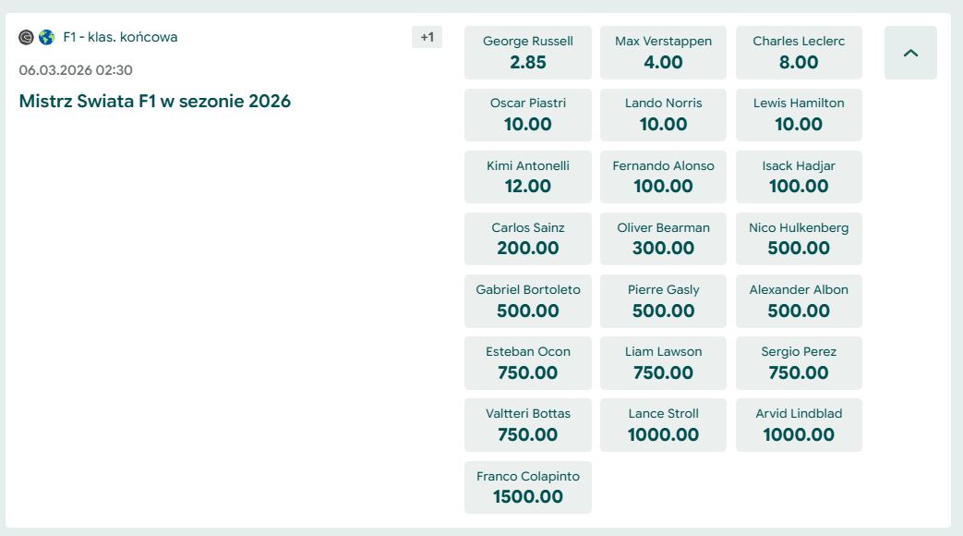The width and height of the screenshot is (963, 536).
Task: Click the globe icon next to F1
Action: (x=46, y=38)
